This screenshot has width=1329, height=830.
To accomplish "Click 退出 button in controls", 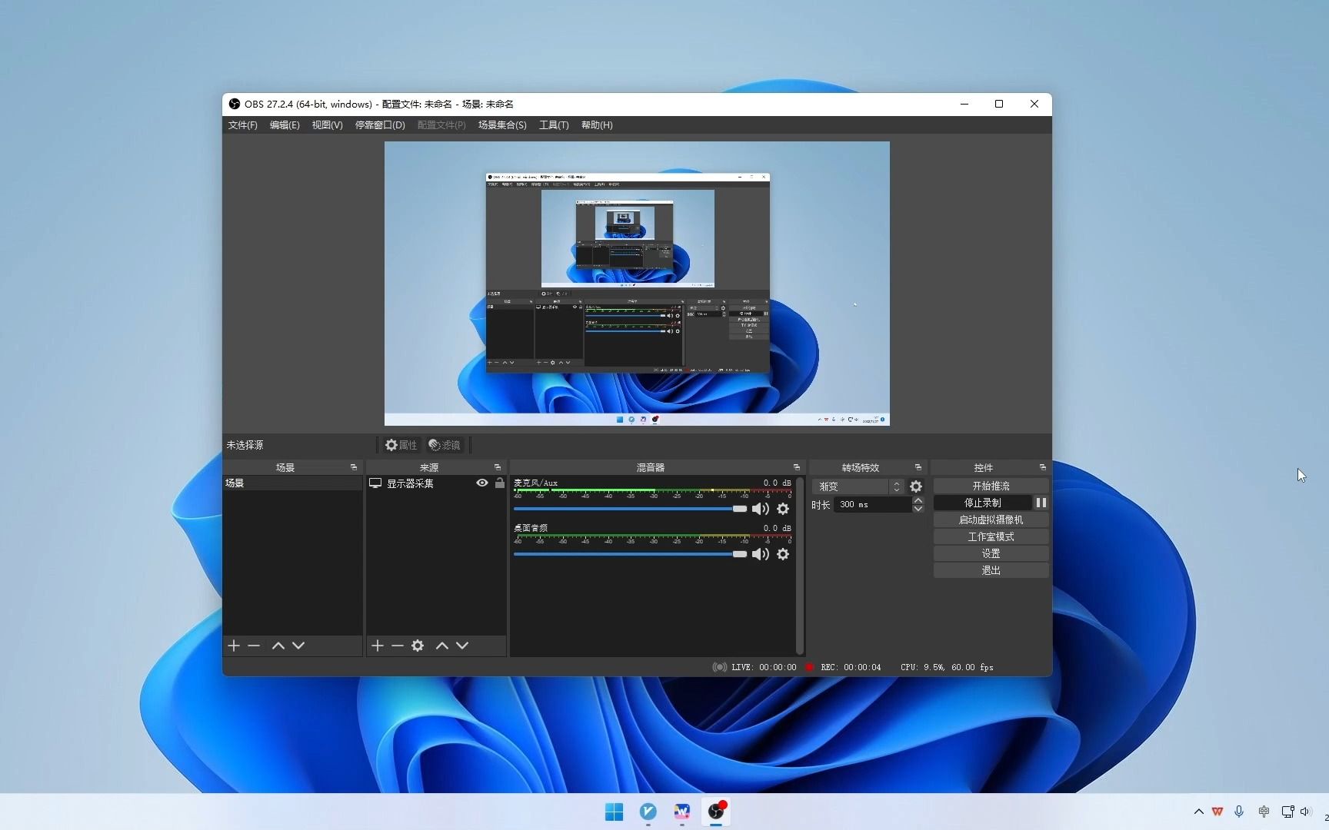I will point(991,570).
